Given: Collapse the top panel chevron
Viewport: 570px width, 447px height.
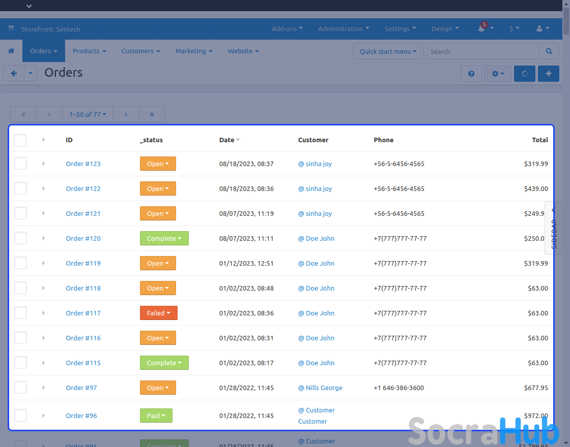Looking at the screenshot, I should [29, 6].
